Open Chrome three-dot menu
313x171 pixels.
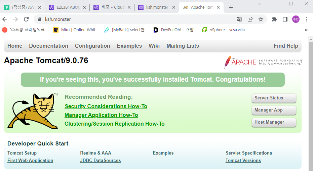coord(307,19)
